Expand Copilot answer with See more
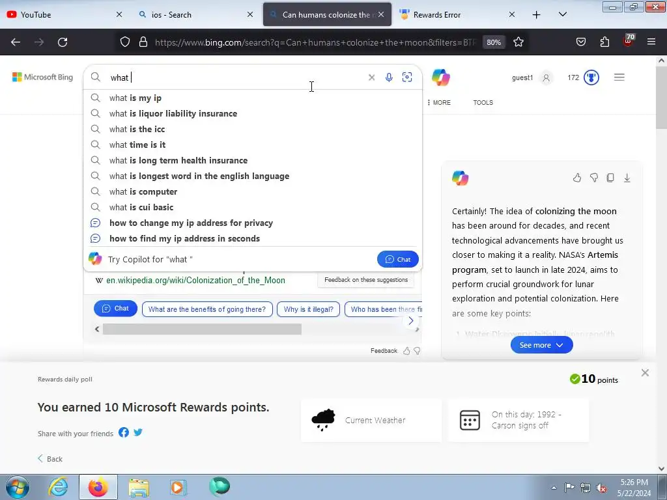Viewport: 667px width, 500px height. (x=541, y=345)
